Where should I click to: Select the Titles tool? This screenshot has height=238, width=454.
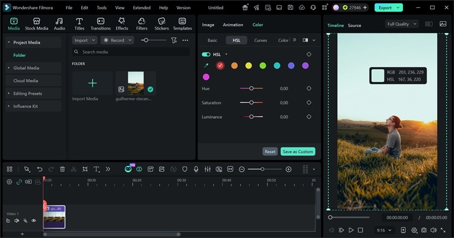79,23
